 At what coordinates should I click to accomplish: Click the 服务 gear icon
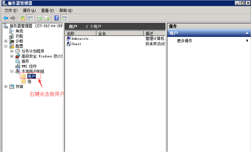click(18, 61)
